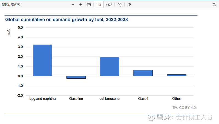
Task: Click the 'mb/d' y-axis unit label
Action: 9,32
